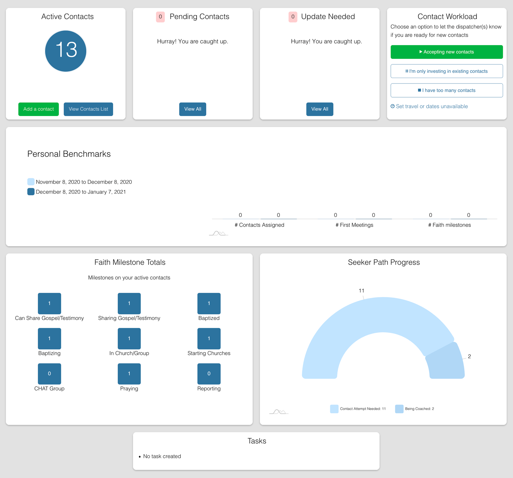
Task: Toggle December 8 to January 7 legend swatch
Action: (31, 192)
